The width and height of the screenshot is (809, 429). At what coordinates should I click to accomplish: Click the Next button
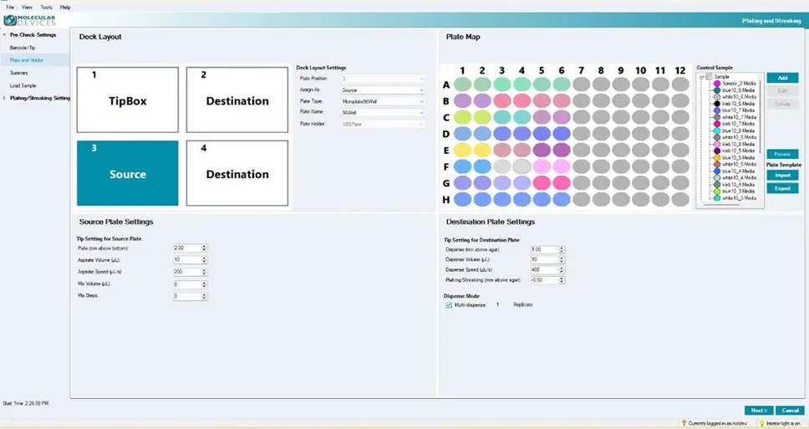[x=759, y=411]
